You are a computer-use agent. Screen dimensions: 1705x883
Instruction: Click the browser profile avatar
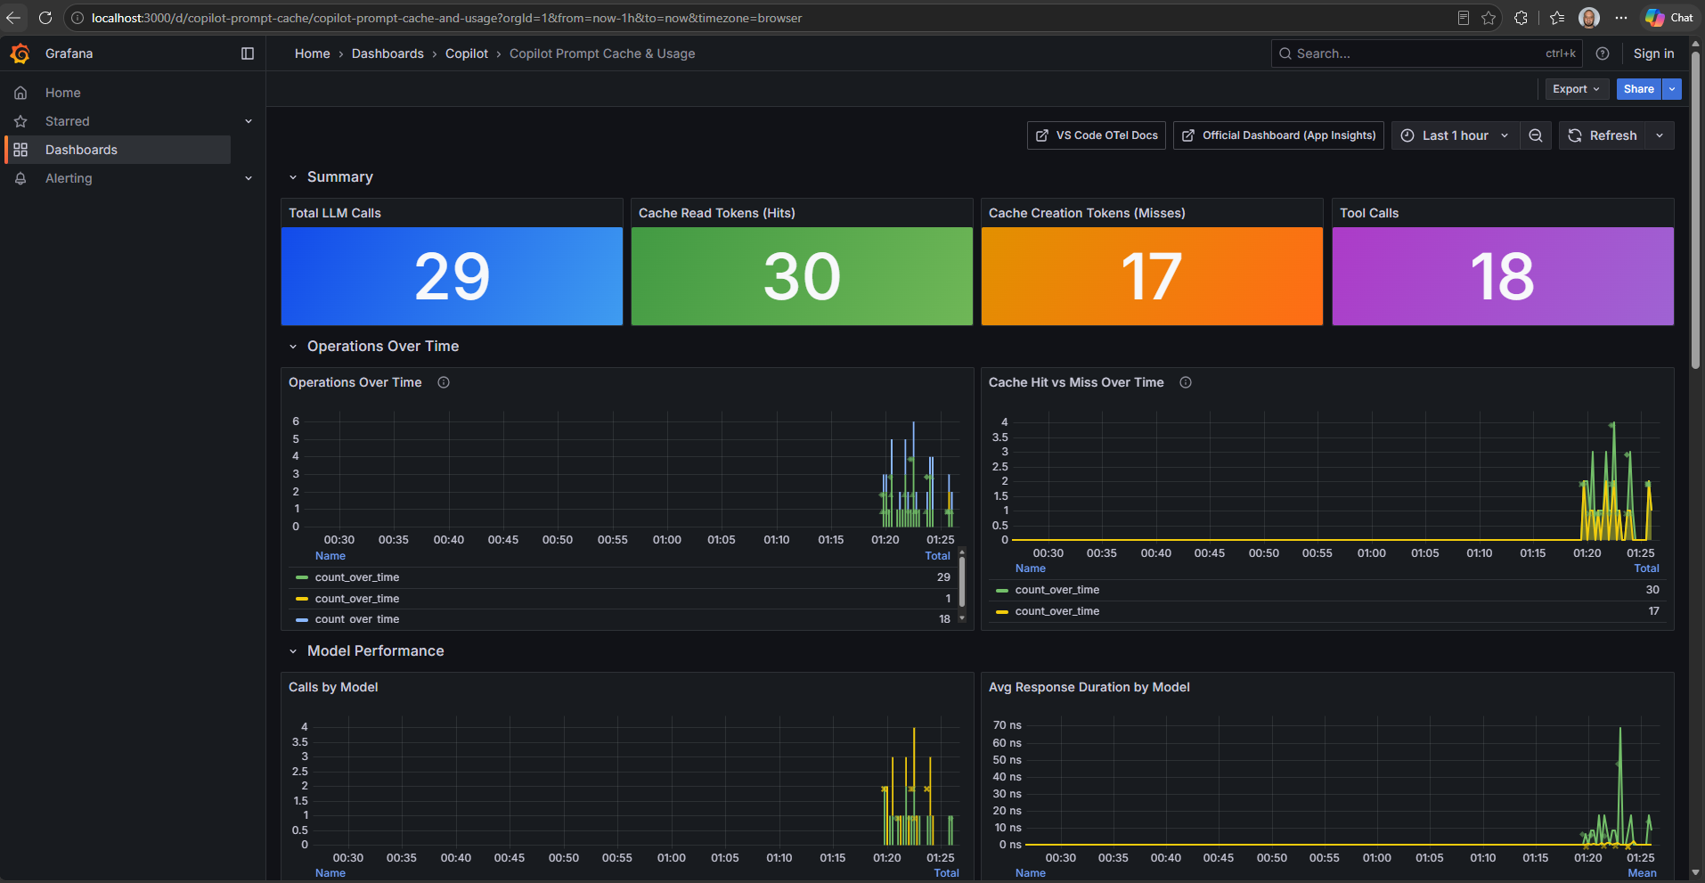click(1589, 18)
